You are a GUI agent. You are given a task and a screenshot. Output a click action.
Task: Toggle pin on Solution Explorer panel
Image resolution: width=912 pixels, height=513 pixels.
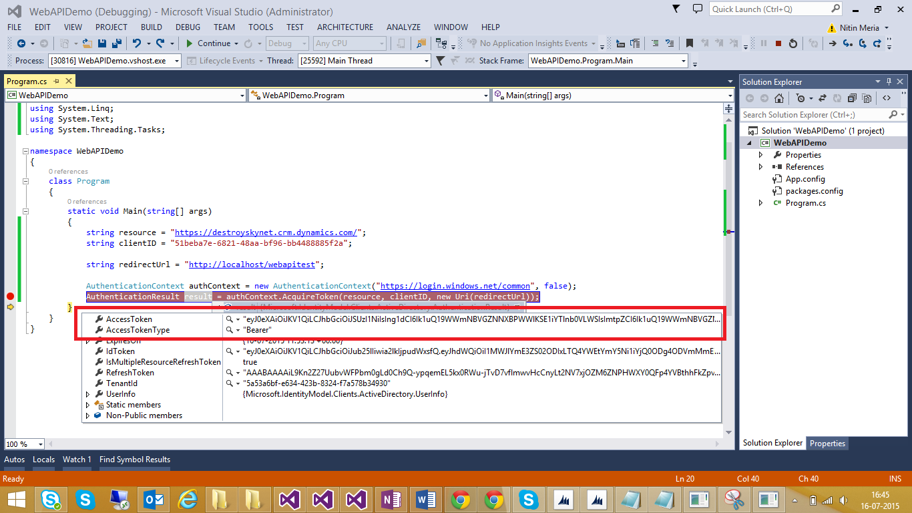click(889, 81)
